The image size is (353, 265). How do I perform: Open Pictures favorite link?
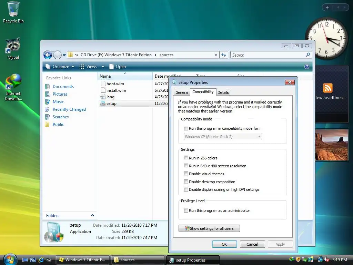[60, 94]
